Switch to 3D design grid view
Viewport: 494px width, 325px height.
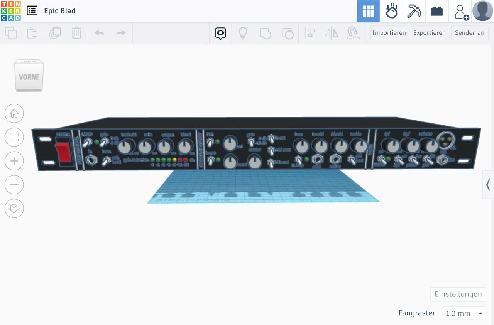click(x=368, y=11)
